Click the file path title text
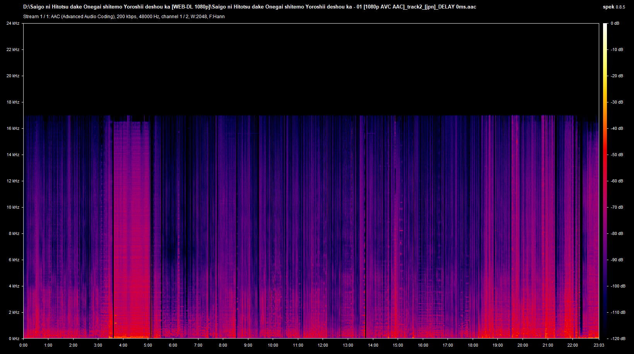Viewport: 634px width, 354px height. (249, 7)
